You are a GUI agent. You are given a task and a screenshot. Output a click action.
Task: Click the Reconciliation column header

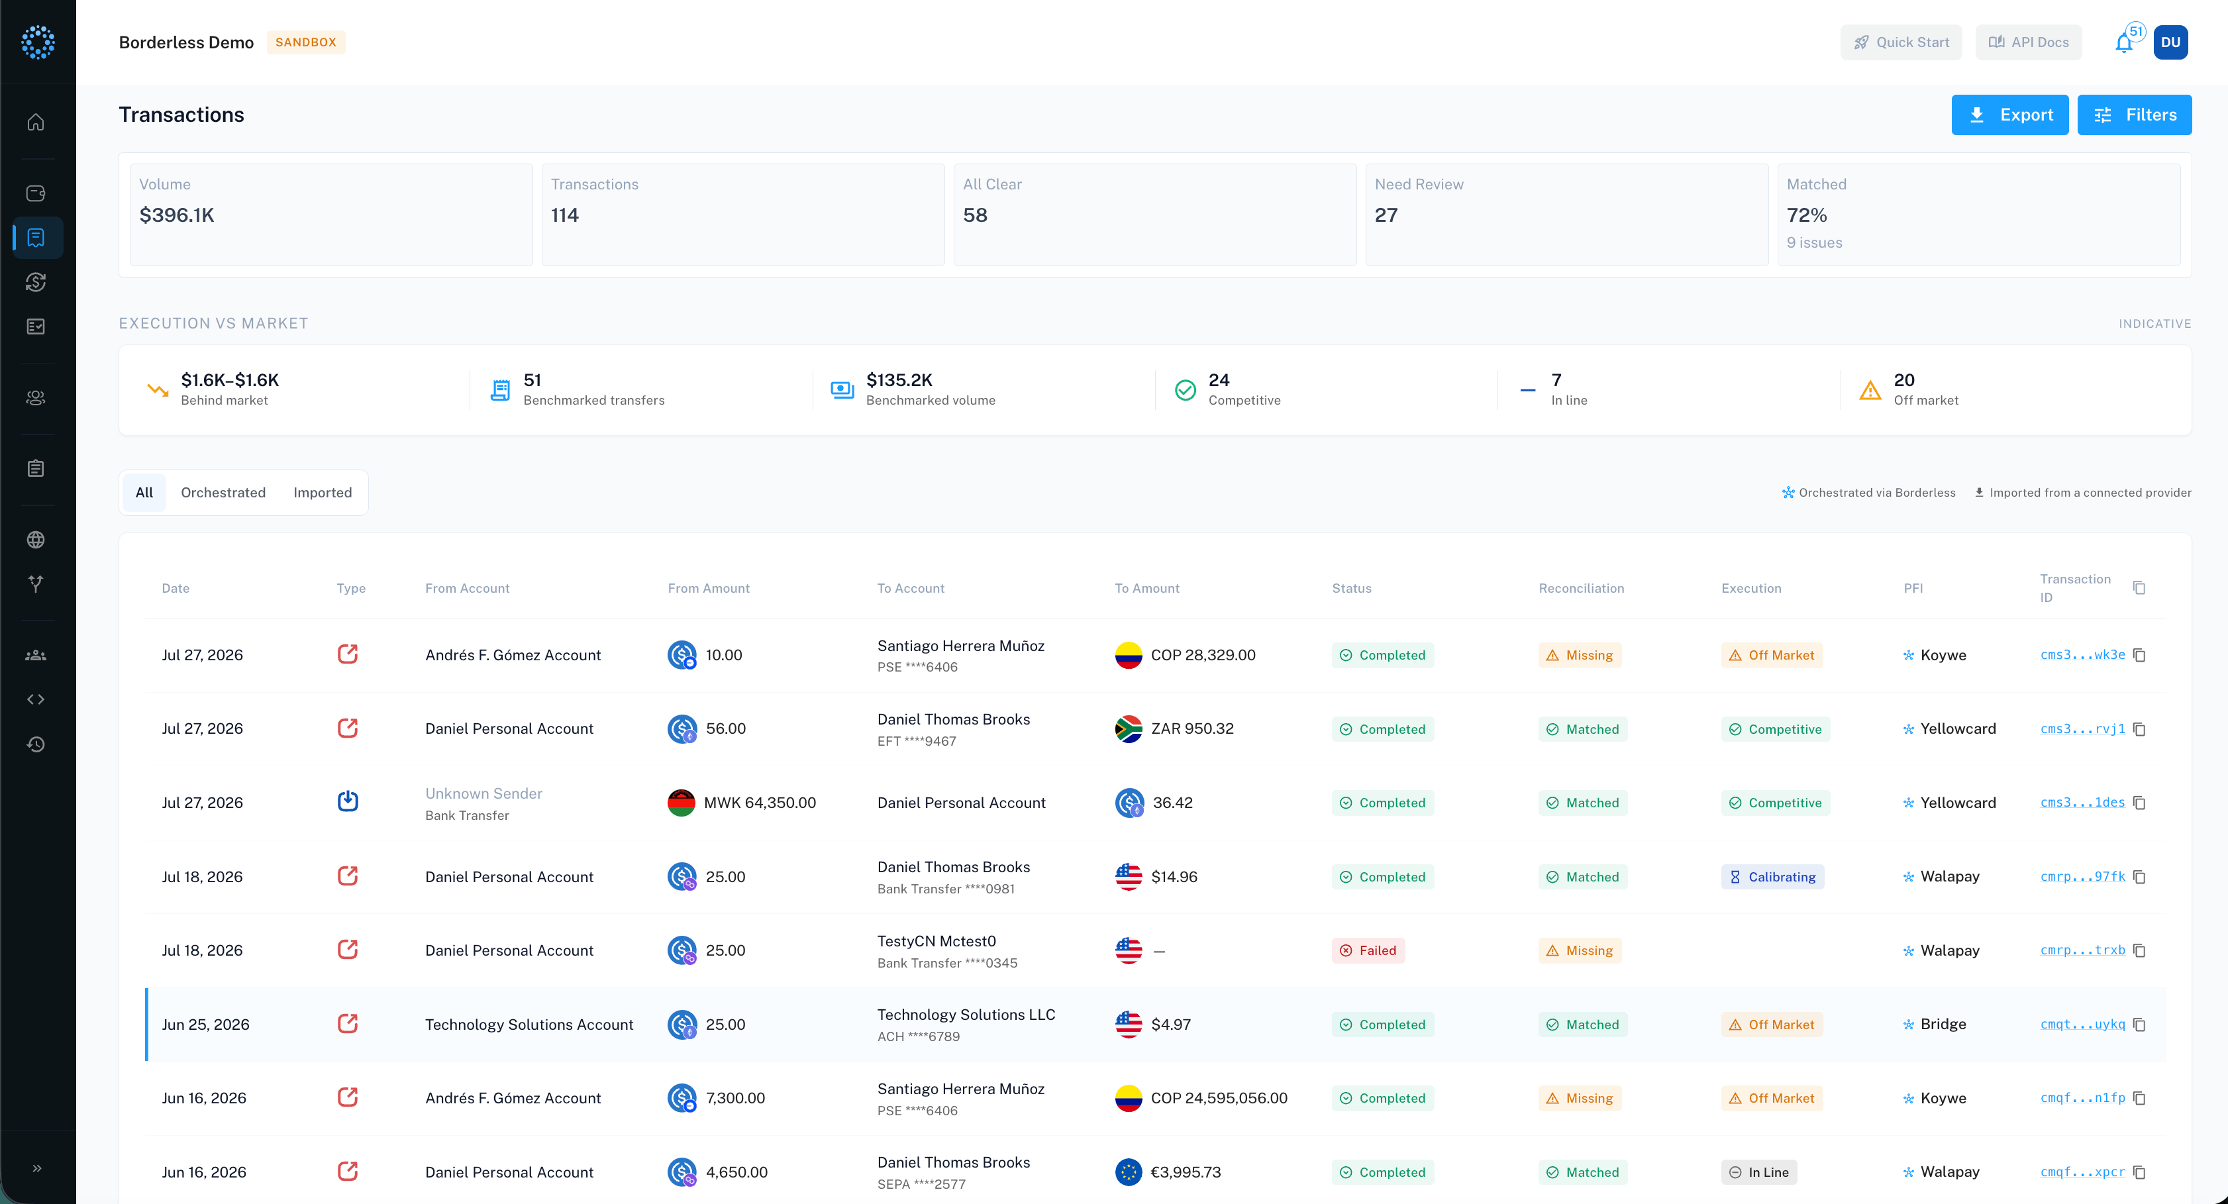click(x=1581, y=588)
